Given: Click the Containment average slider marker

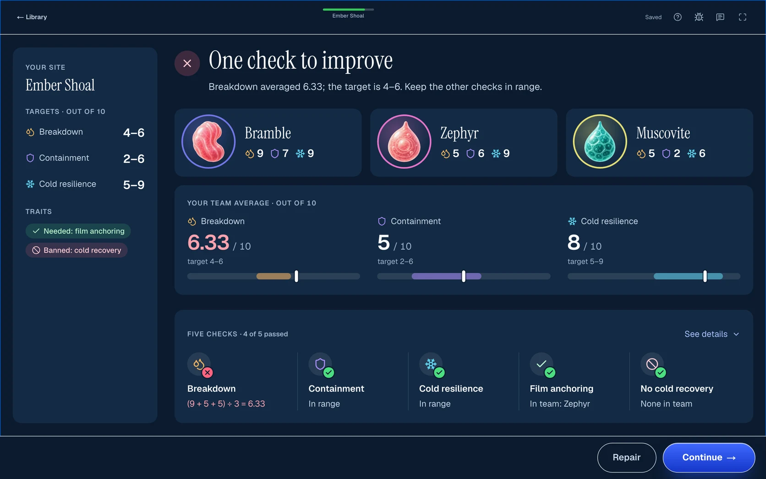Looking at the screenshot, I should pyautogui.click(x=464, y=276).
